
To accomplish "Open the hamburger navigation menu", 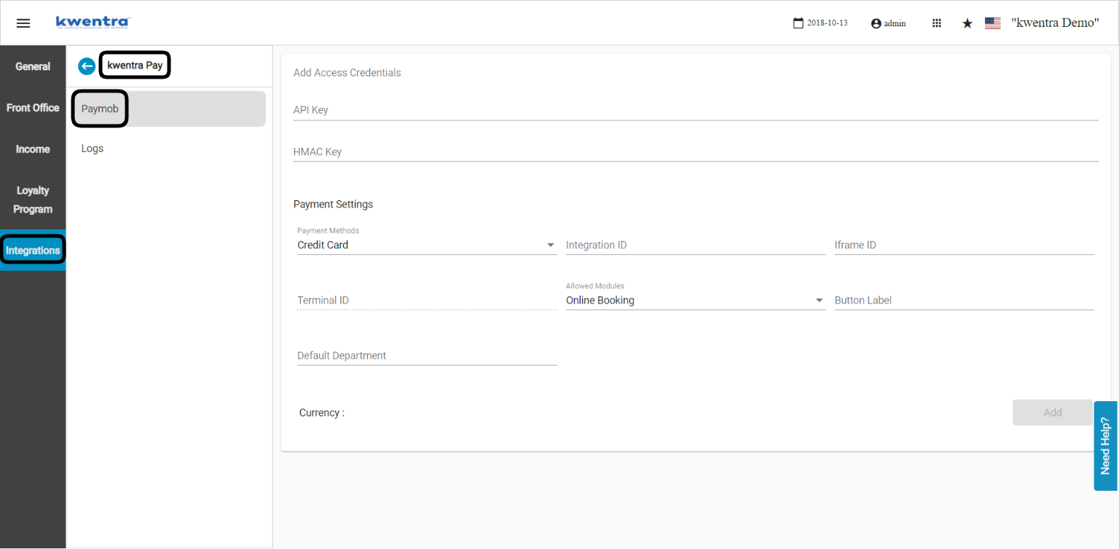I will point(23,23).
